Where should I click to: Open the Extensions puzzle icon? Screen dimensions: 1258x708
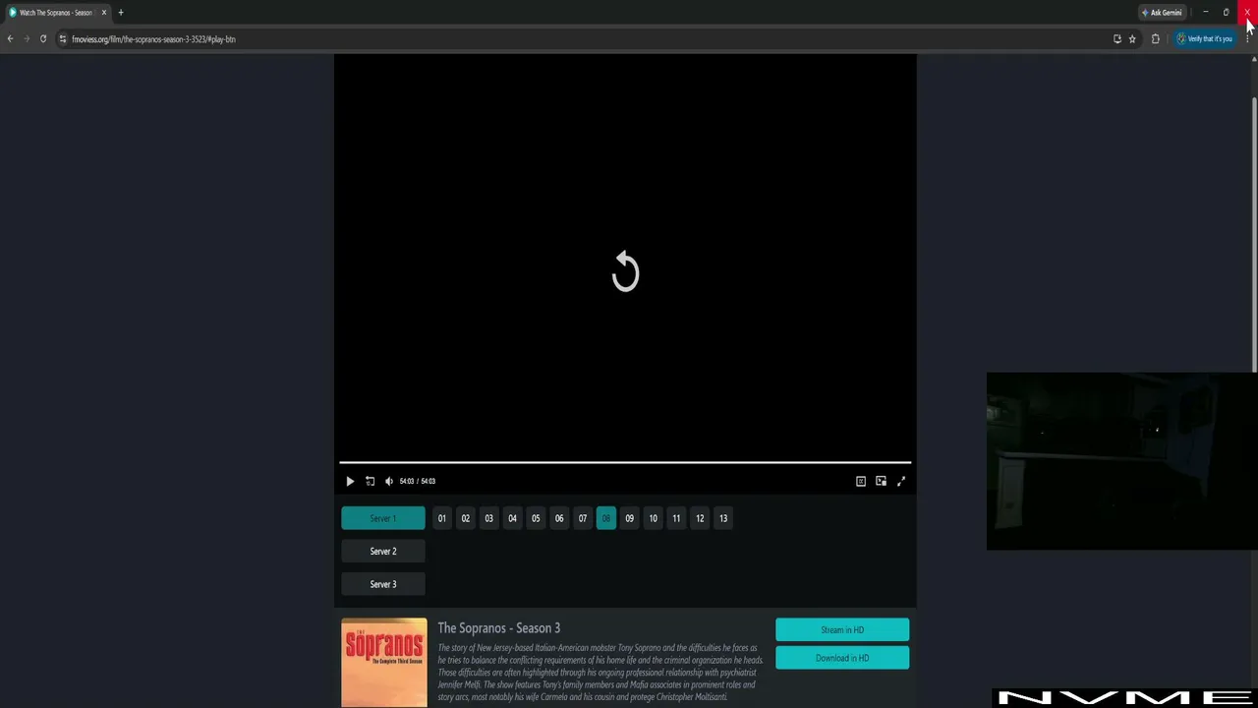1156,39
